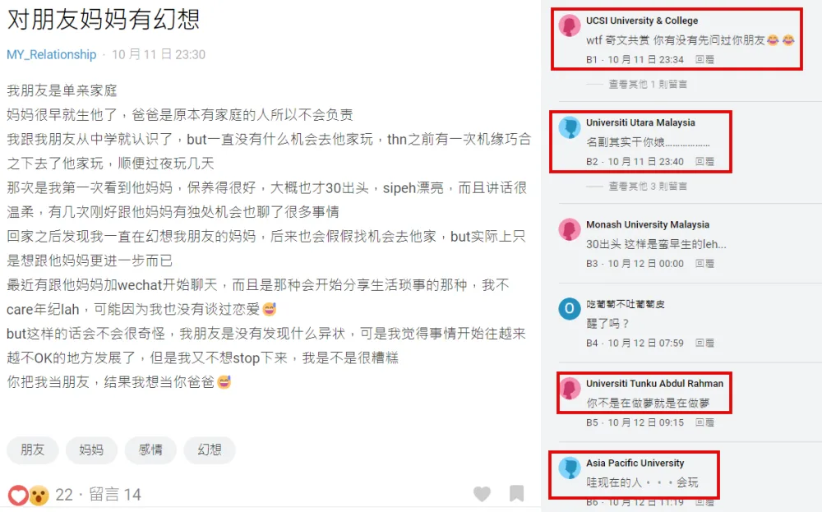Click the surprised emoji reaction icon

[x=39, y=495]
